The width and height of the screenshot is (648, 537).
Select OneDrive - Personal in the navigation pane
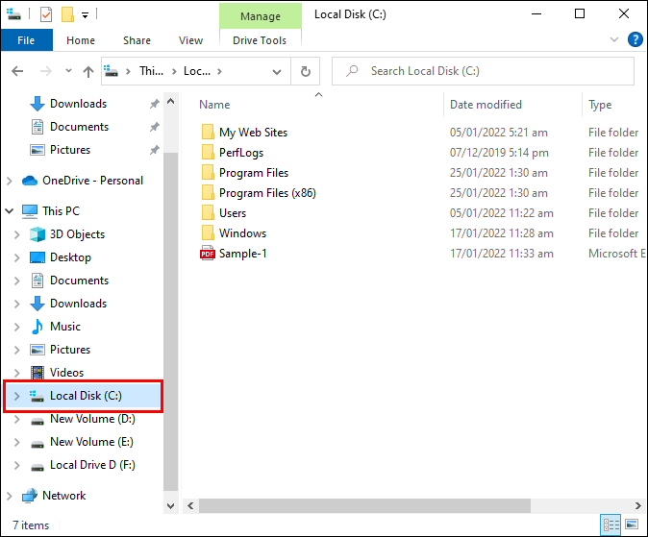click(x=92, y=181)
